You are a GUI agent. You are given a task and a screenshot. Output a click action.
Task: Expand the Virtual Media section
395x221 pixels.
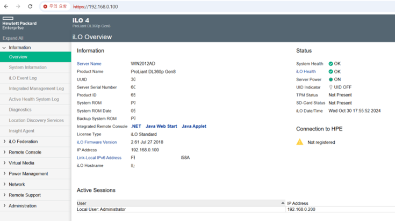[4, 163]
